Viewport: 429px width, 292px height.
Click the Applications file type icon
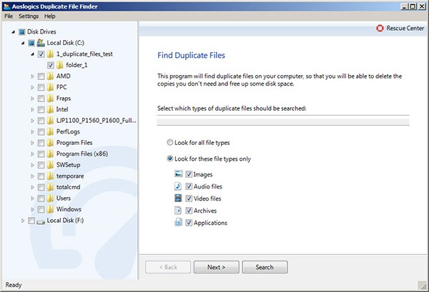179,223
